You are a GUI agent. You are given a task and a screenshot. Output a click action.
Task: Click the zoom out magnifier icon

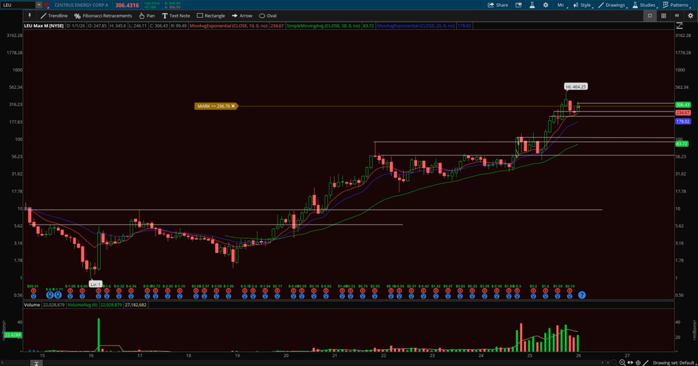coord(615,362)
